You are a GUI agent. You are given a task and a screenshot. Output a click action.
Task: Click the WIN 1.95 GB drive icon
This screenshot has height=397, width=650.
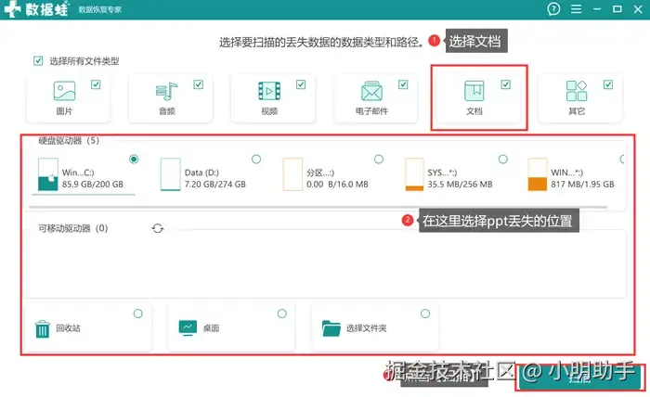538,174
